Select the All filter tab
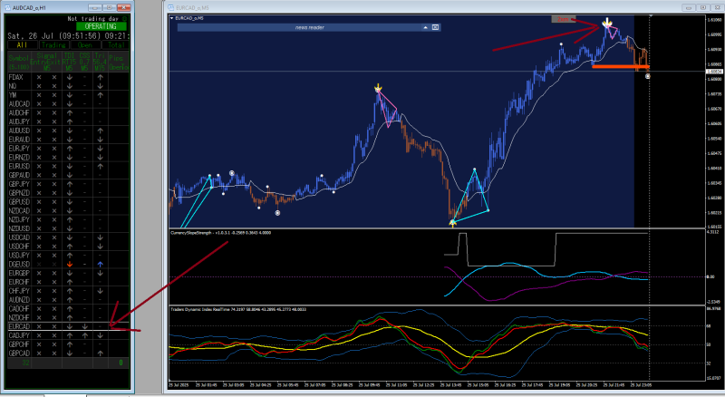Image resolution: width=725 pixels, height=397 pixels. 20,44
